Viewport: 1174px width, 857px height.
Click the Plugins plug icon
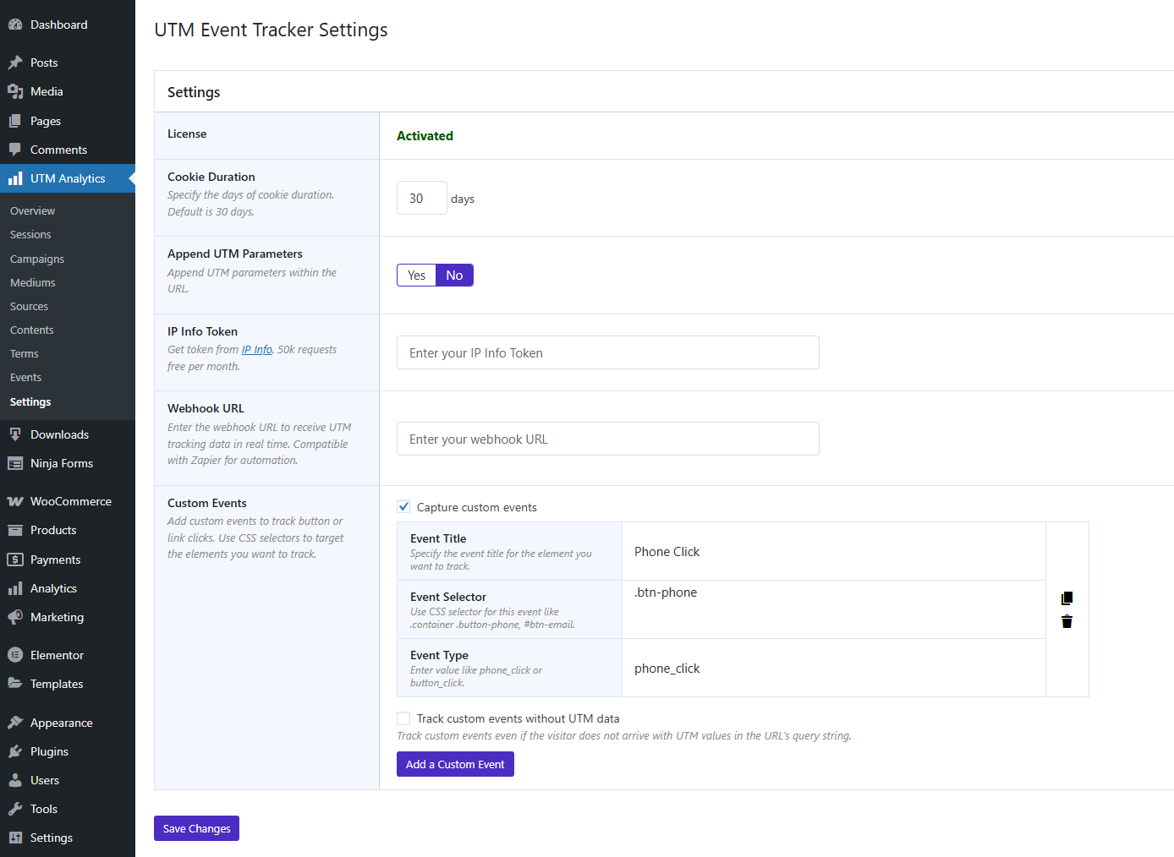[x=15, y=751]
